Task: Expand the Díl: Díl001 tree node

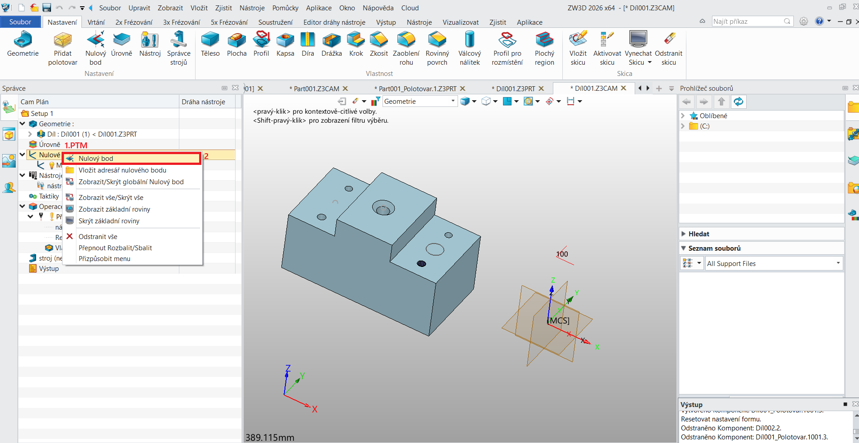Action: coord(30,134)
